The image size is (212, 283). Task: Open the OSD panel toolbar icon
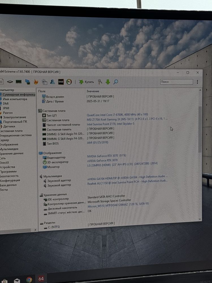pos(61,82)
